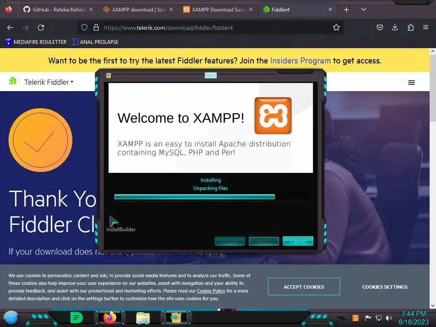Screen dimensions: 436x327
Task: Click the site security padlock icon
Action: click(96, 27)
